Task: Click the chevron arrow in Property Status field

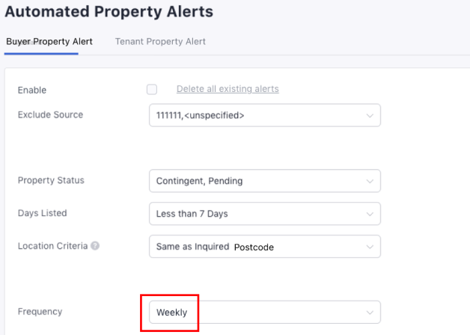Action: tap(369, 181)
